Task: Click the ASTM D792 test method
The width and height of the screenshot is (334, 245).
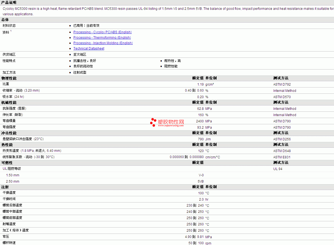Action: (x=282, y=84)
